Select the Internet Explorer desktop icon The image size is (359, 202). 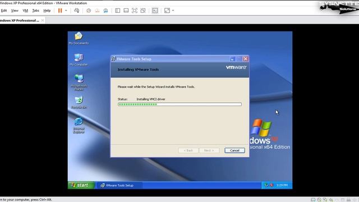(79, 125)
